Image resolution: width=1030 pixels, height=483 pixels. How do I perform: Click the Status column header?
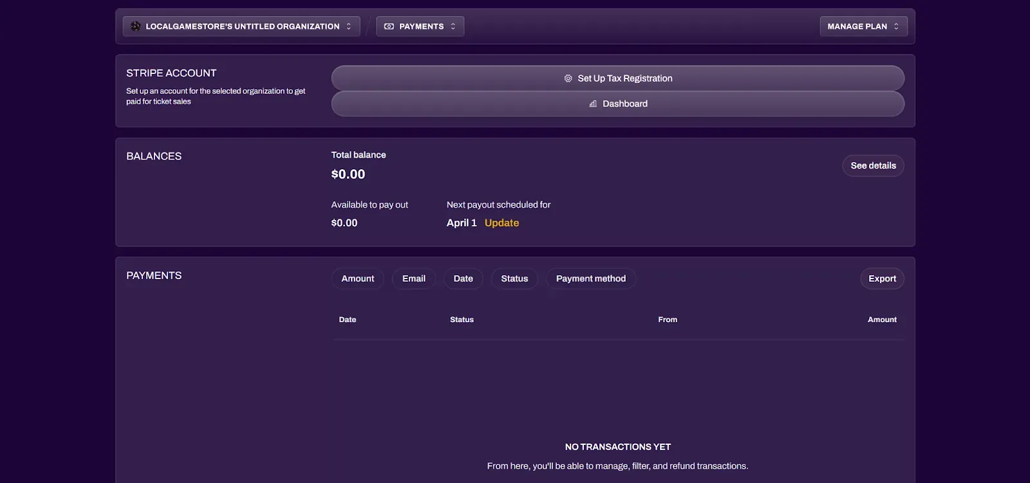click(462, 320)
